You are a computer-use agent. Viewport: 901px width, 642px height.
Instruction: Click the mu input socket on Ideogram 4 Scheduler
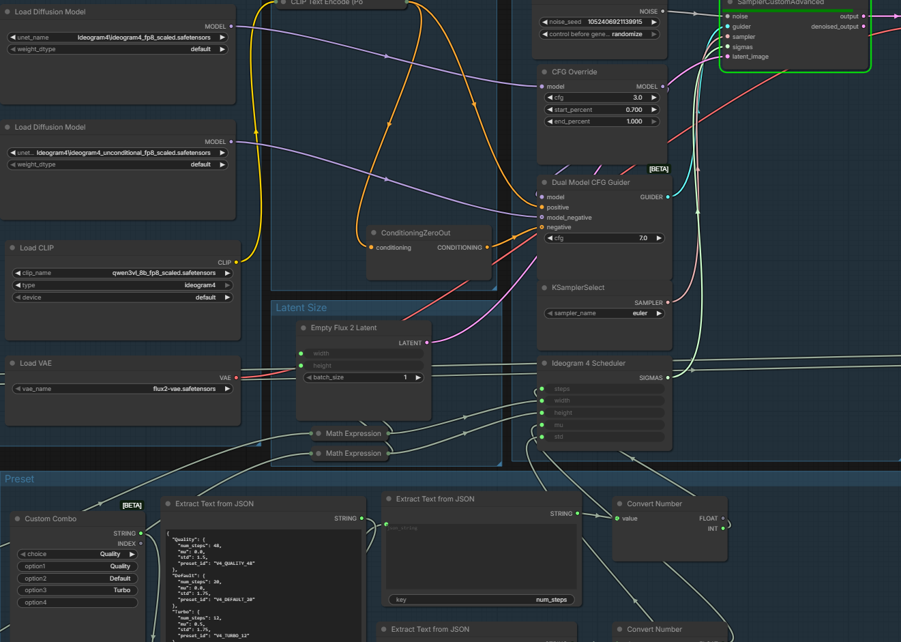coord(542,425)
